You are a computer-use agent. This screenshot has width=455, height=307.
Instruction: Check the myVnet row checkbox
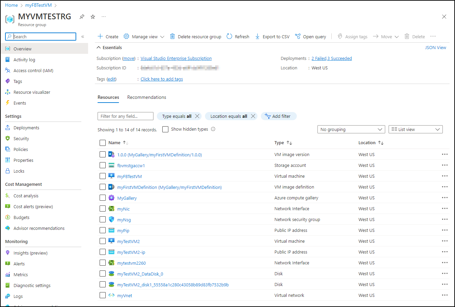click(103, 295)
